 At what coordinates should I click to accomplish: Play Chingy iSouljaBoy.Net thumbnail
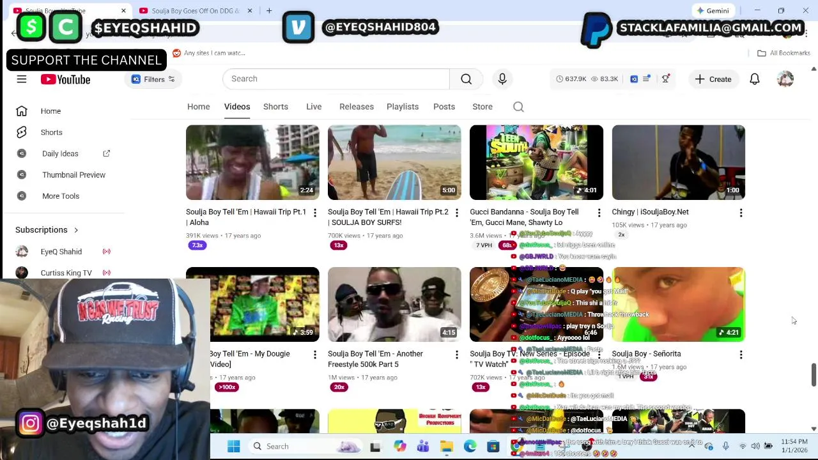(x=678, y=162)
